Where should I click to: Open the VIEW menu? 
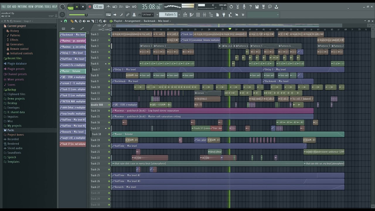31,7
